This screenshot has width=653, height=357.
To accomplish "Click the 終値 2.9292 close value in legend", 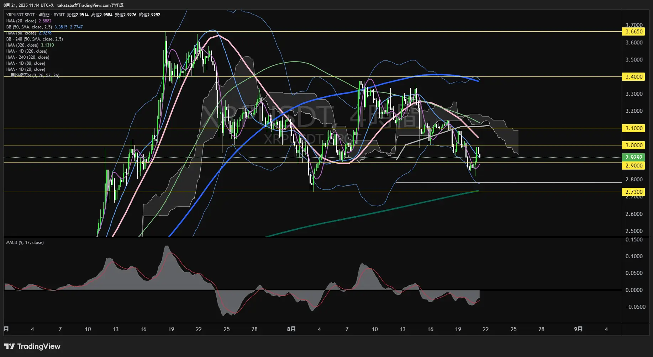I will click(149, 15).
